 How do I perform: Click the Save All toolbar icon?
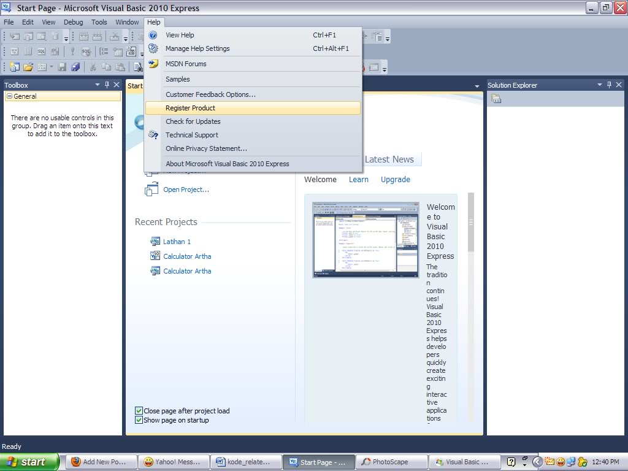coord(75,67)
